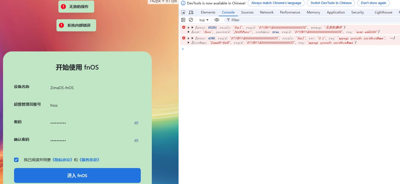Click the 系统内部错误 toast text

point(79,25)
